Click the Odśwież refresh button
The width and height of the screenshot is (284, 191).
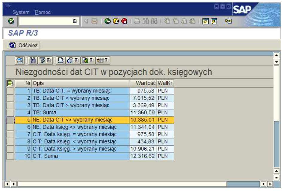pos(24,45)
